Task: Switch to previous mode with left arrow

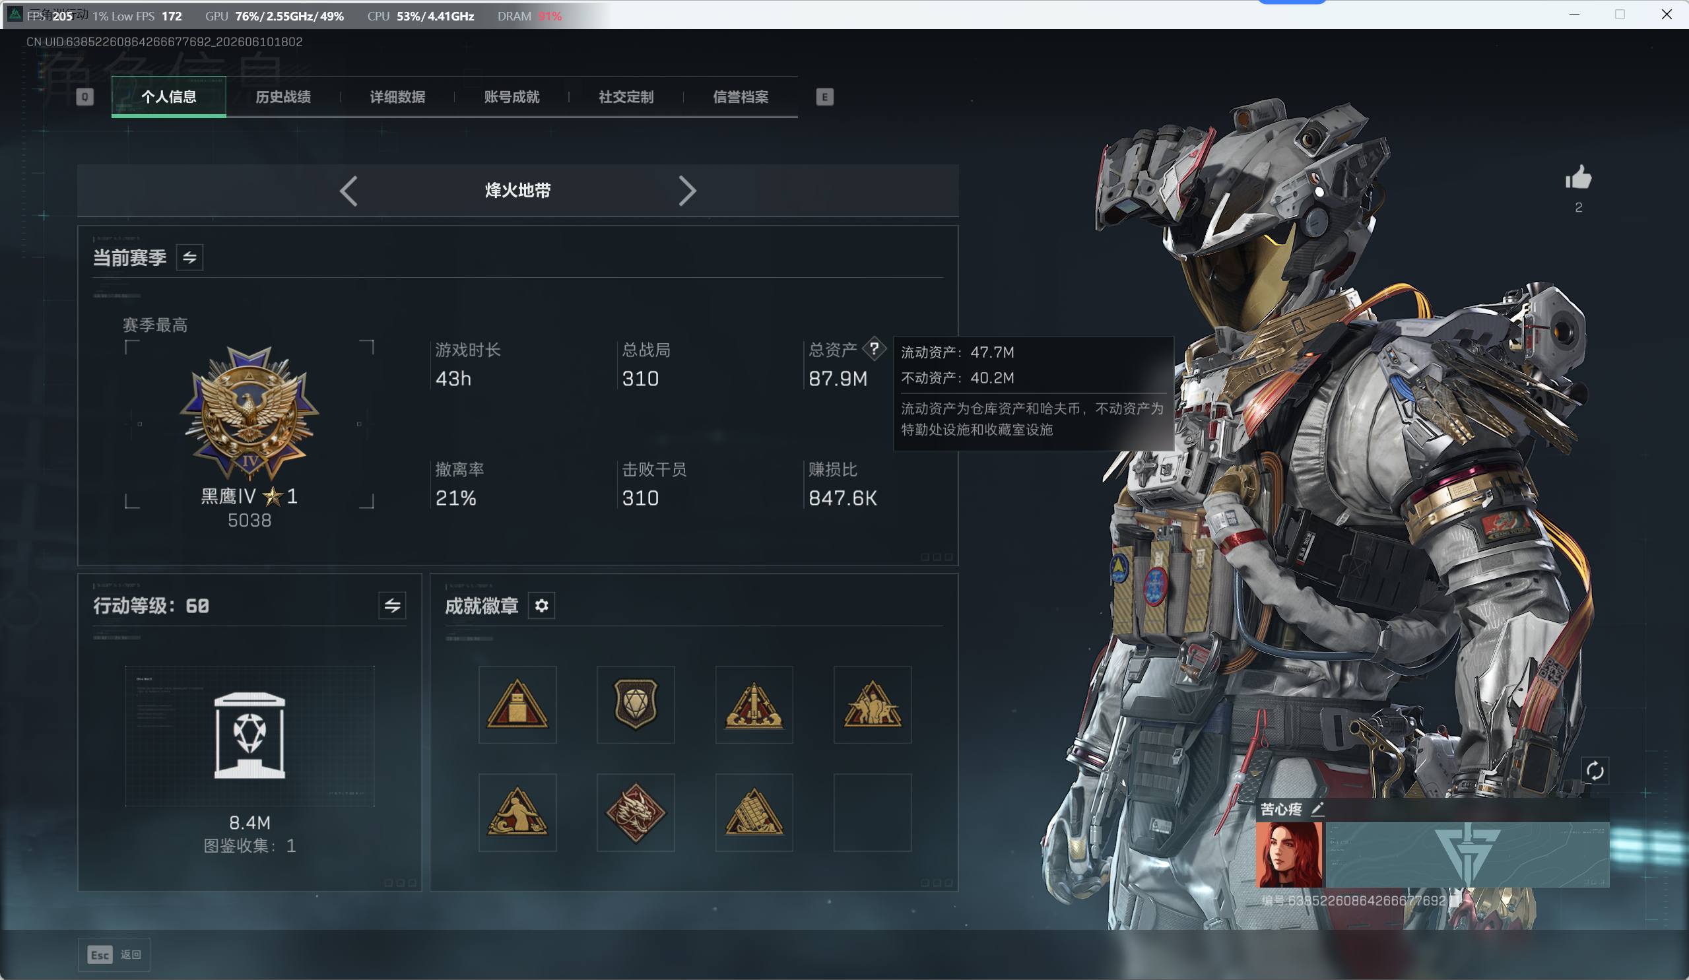Action: coord(348,191)
